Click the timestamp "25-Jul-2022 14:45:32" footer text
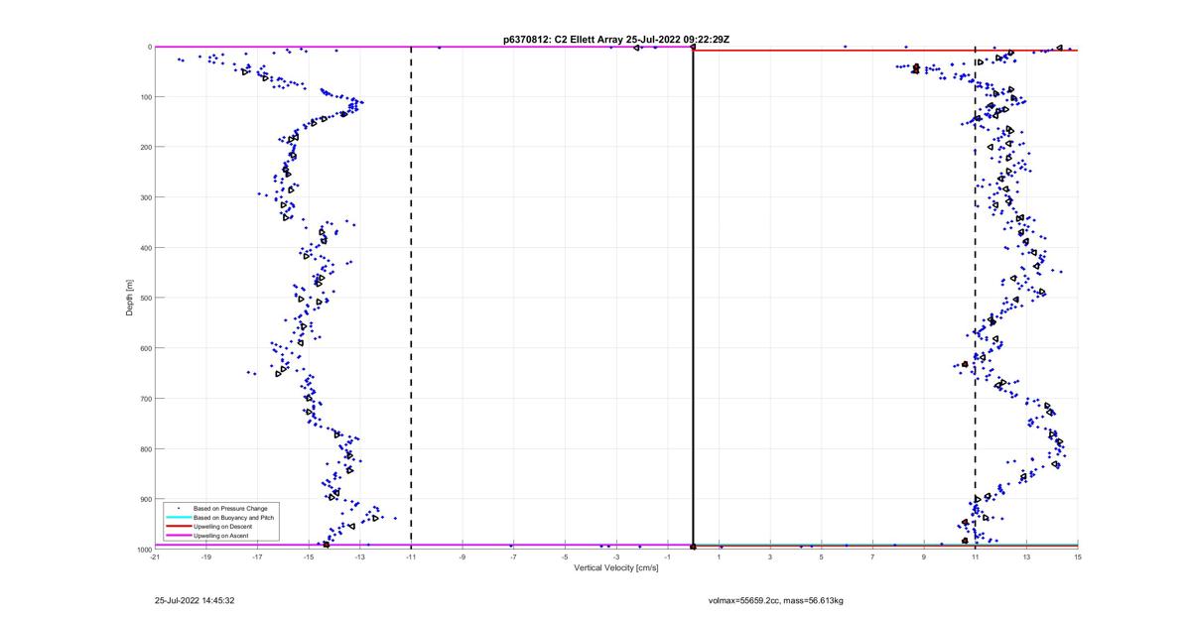The image size is (1191, 617). pyautogui.click(x=195, y=600)
